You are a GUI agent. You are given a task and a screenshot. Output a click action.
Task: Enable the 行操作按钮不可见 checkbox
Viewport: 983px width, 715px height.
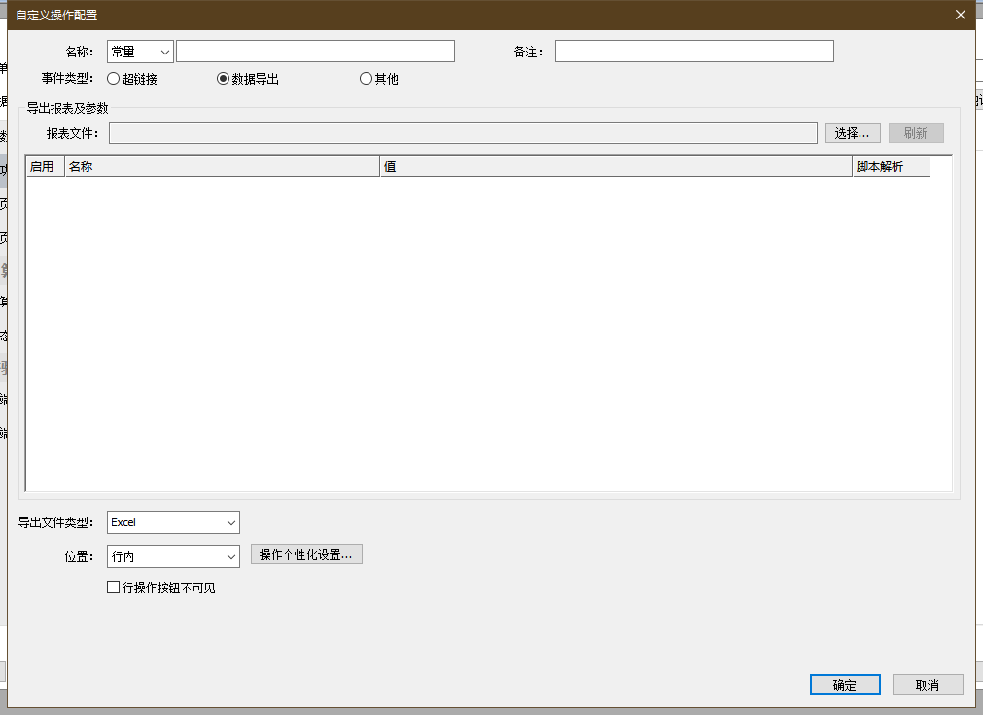point(114,588)
